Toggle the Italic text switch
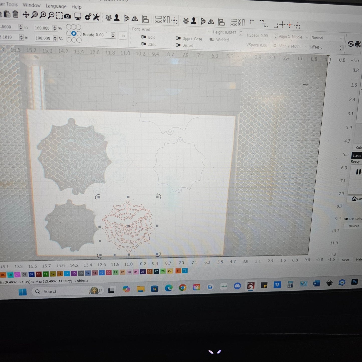 click(144, 44)
